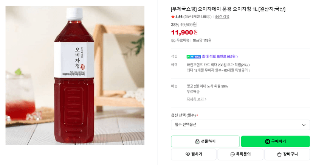
Task: Click the info icon beside recent rating
Action: coord(209,17)
